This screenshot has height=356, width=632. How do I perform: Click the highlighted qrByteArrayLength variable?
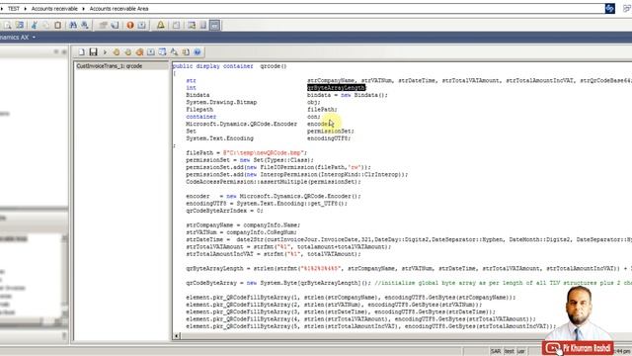pyautogui.click(x=336, y=88)
